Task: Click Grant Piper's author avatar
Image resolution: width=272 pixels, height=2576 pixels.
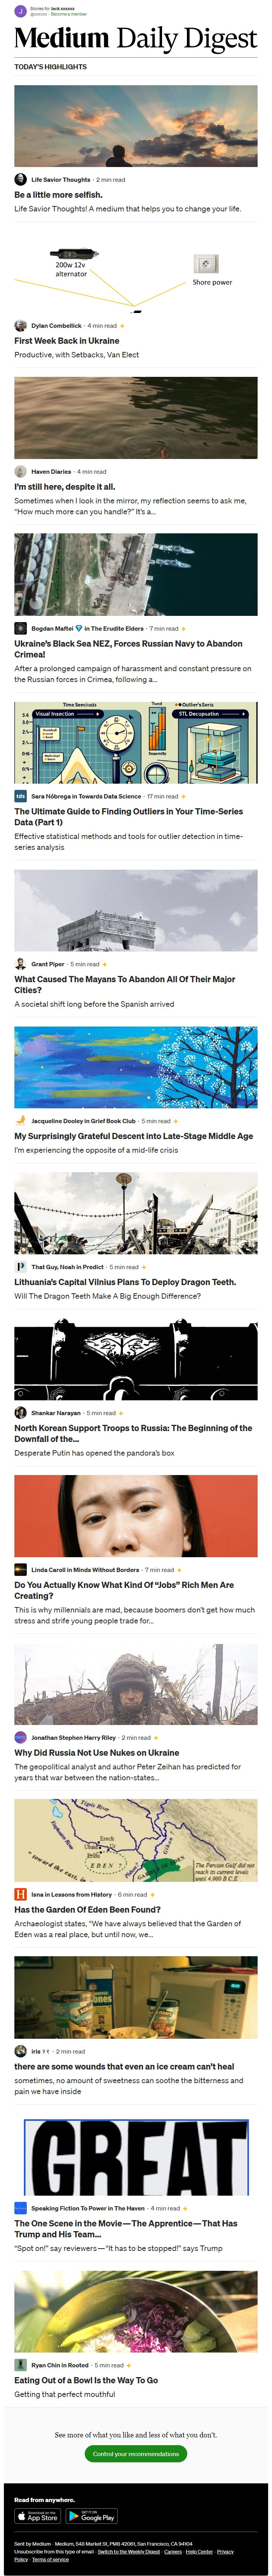Action: pos(20,964)
